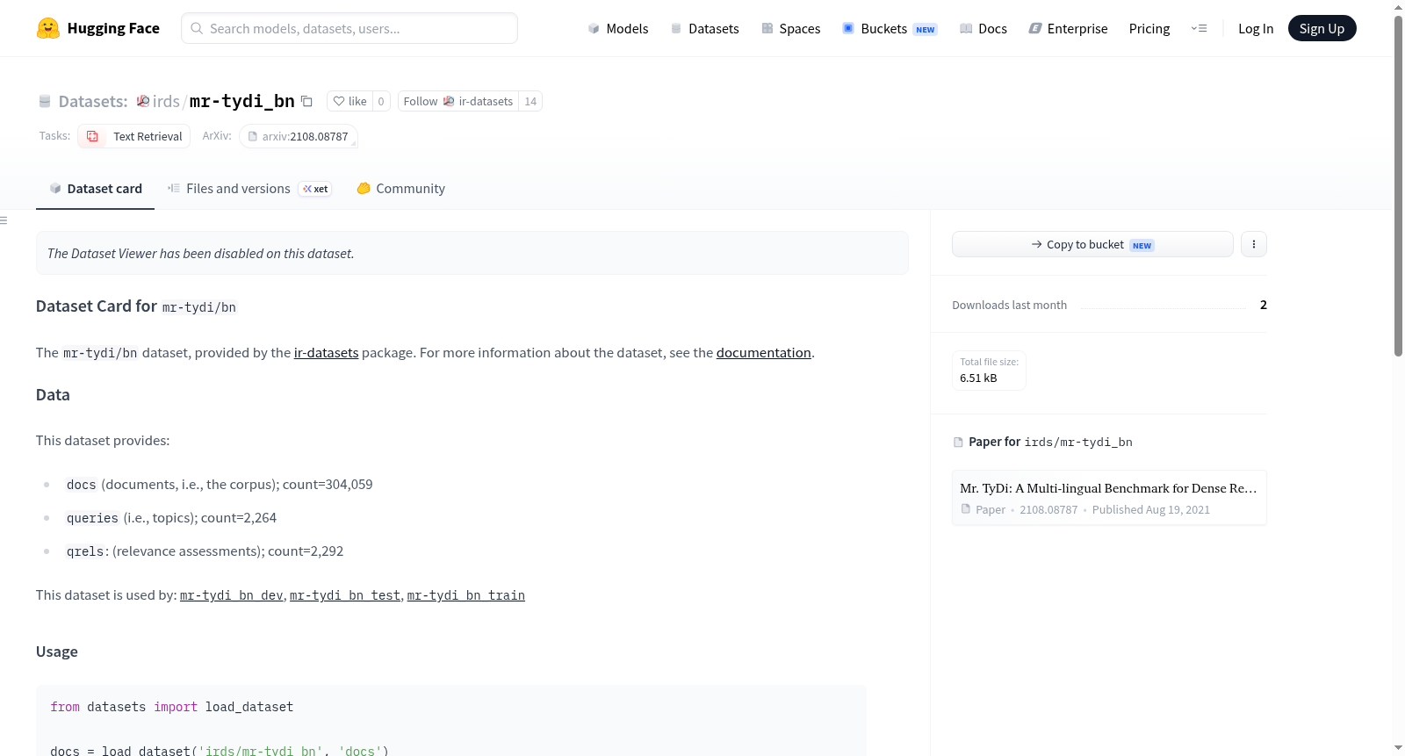Click the paper document icon beside 2108.08787
The width and height of the screenshot is (1405, 756).
[966, 509]
